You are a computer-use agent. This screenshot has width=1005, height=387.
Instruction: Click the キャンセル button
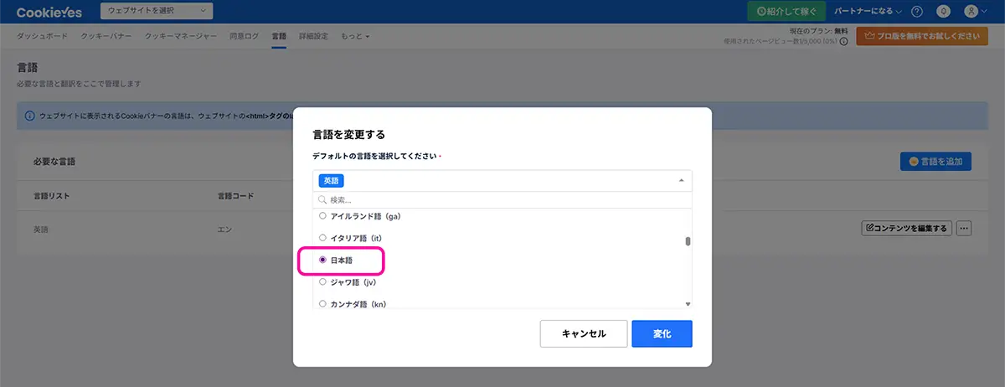pos(584,333)
